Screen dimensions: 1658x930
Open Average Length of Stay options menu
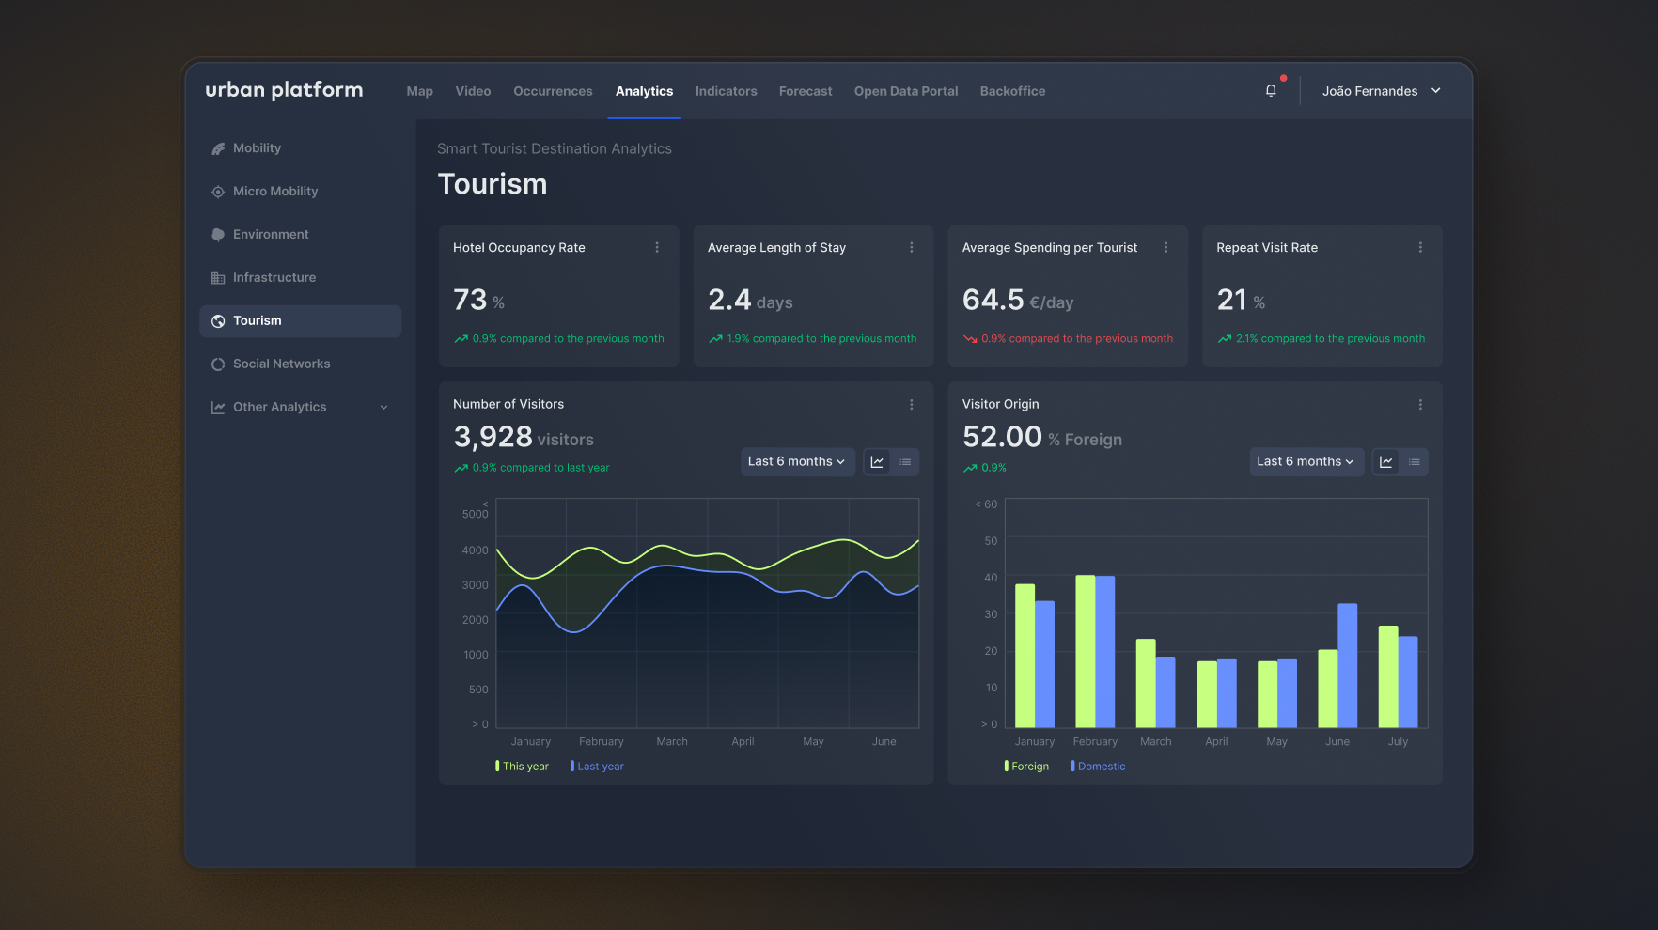tap(911, 248)
